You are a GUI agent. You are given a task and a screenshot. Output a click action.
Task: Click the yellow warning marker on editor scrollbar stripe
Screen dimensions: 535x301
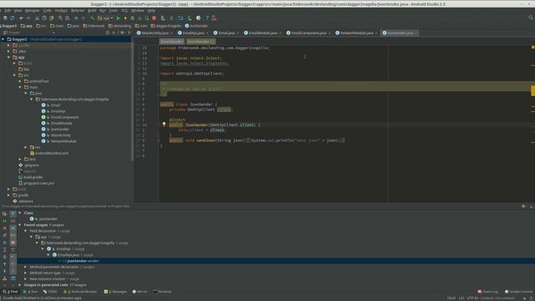(532, 91)
